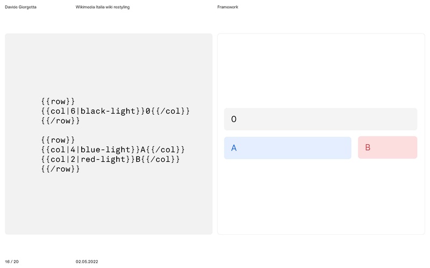Click the first {{/row}} closing tag
Image resolution: width=430 pixels, height=268 pixels.
coord(60,121)
